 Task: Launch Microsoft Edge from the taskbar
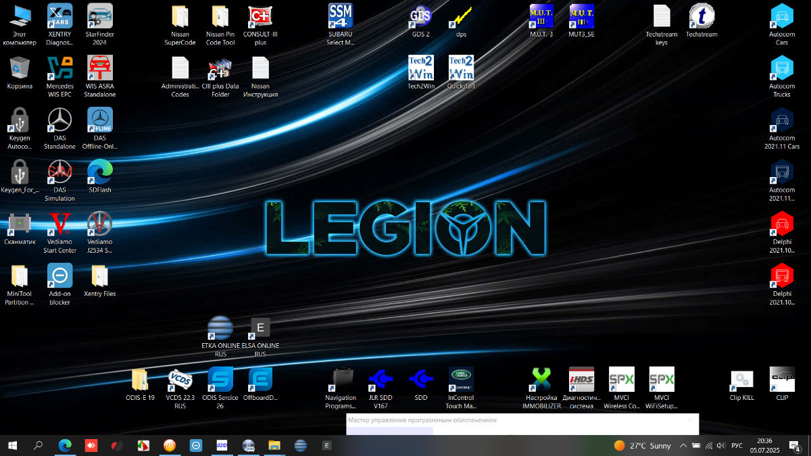point(65,445)
